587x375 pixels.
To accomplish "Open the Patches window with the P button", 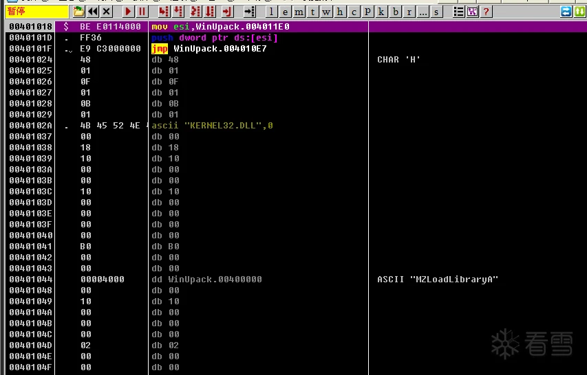I will pos(367,12).
